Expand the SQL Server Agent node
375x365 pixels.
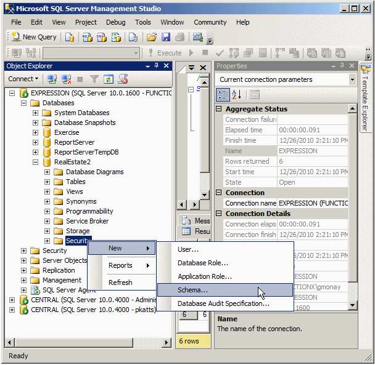pos(23,291)
